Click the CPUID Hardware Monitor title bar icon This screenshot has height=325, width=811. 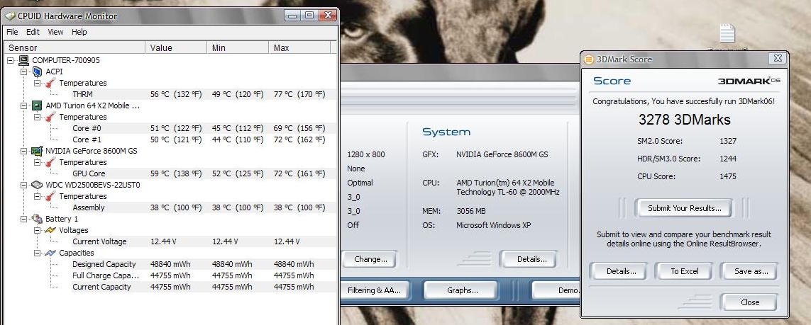coord(10,16)
